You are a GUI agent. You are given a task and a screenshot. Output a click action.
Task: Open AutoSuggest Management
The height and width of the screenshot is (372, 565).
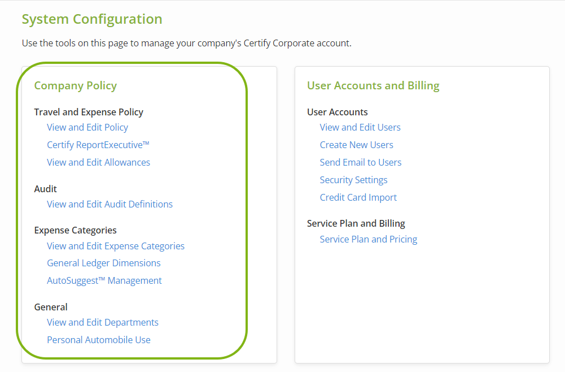coord(104,280)
